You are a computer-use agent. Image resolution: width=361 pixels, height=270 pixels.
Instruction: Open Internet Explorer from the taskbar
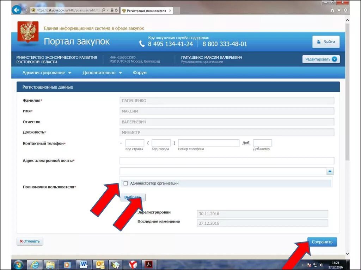(x=35, y=265)
